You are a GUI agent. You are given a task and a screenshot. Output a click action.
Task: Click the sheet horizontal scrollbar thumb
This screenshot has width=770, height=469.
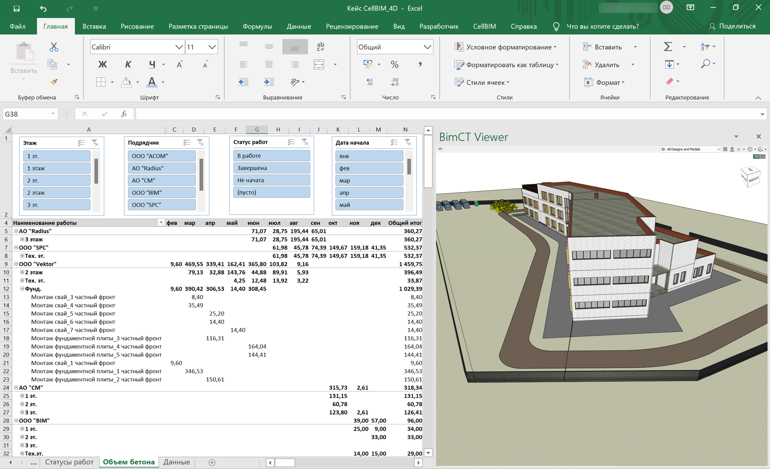pyautogui.click(x=285, y=462)
